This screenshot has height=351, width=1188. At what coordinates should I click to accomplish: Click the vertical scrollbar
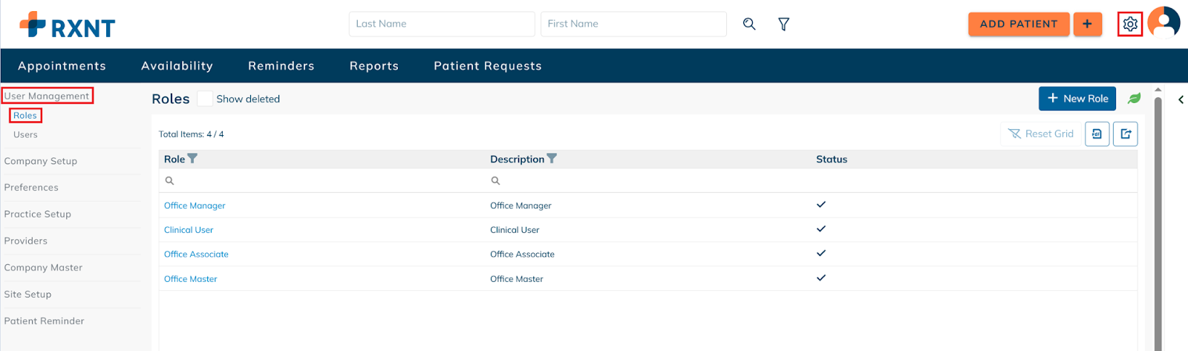click(1158, 219)
